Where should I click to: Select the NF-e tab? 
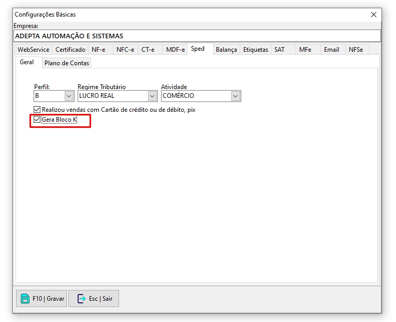coord(99,50)
